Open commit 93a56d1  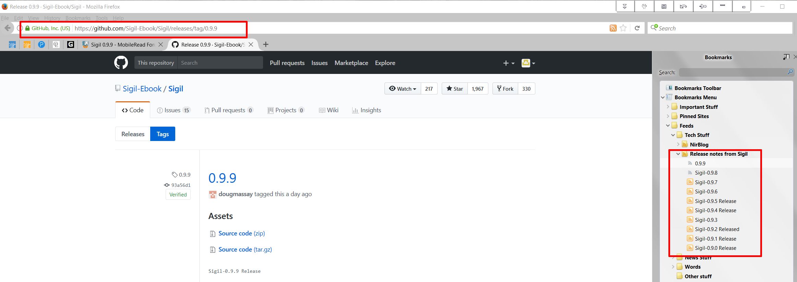point(181,185)
